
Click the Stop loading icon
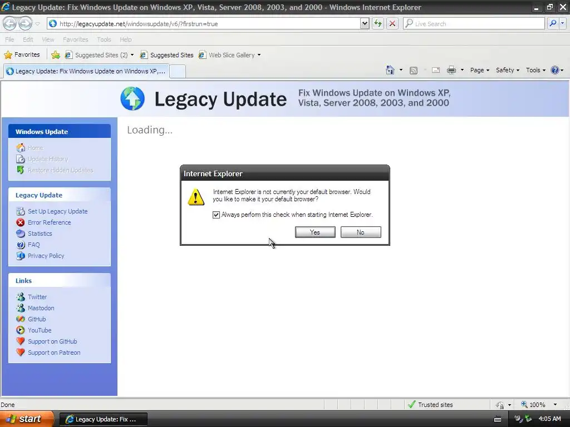pos(392,23)
